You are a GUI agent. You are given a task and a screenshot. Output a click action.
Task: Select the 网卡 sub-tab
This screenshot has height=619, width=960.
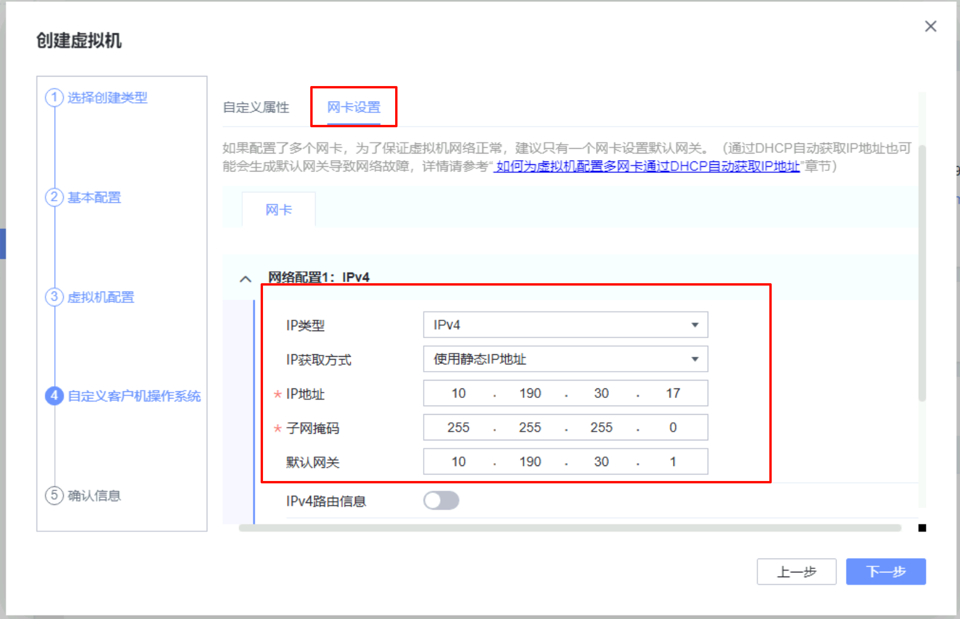pos(279,210)
